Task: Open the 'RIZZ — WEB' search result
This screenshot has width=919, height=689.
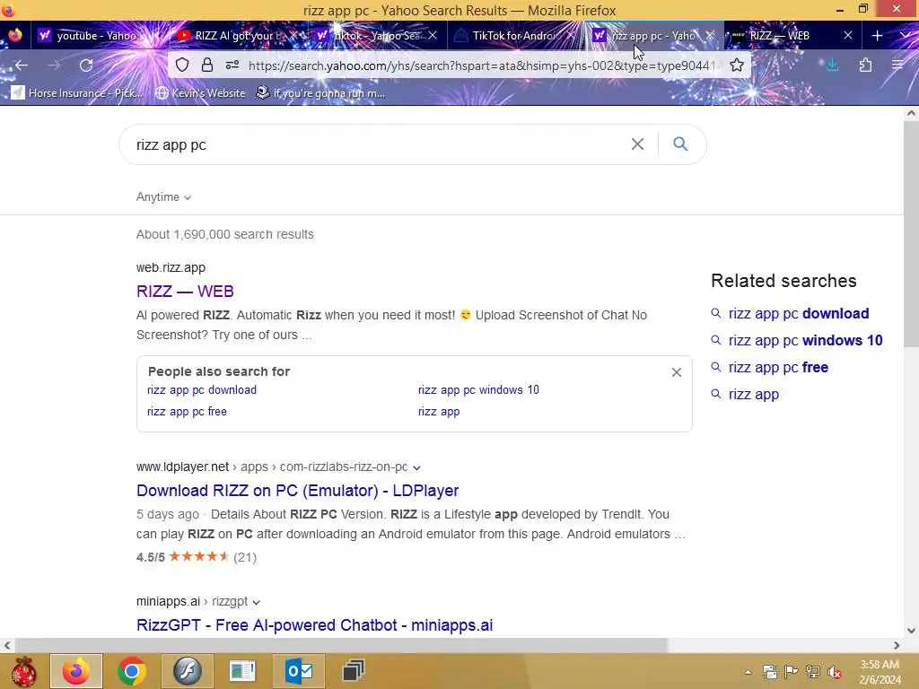Action: coord(185,292)
